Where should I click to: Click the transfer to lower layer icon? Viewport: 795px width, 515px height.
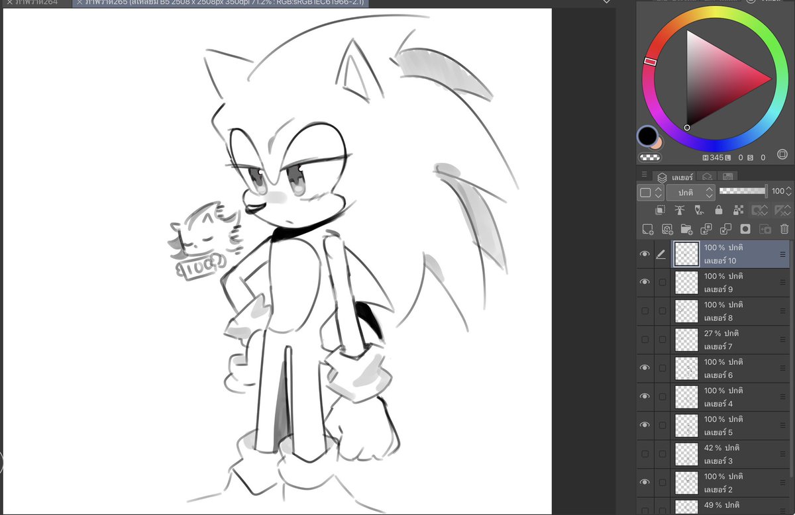pyautogui.click(x=706, y=229)
